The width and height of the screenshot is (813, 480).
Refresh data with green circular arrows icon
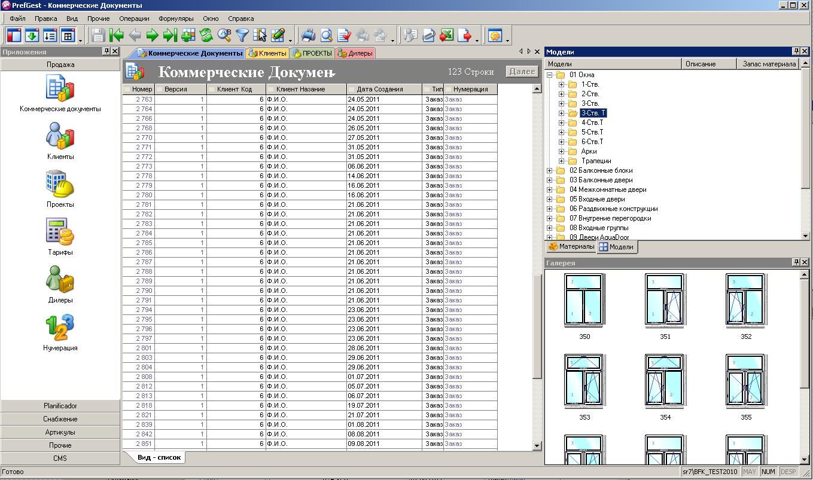206,35
